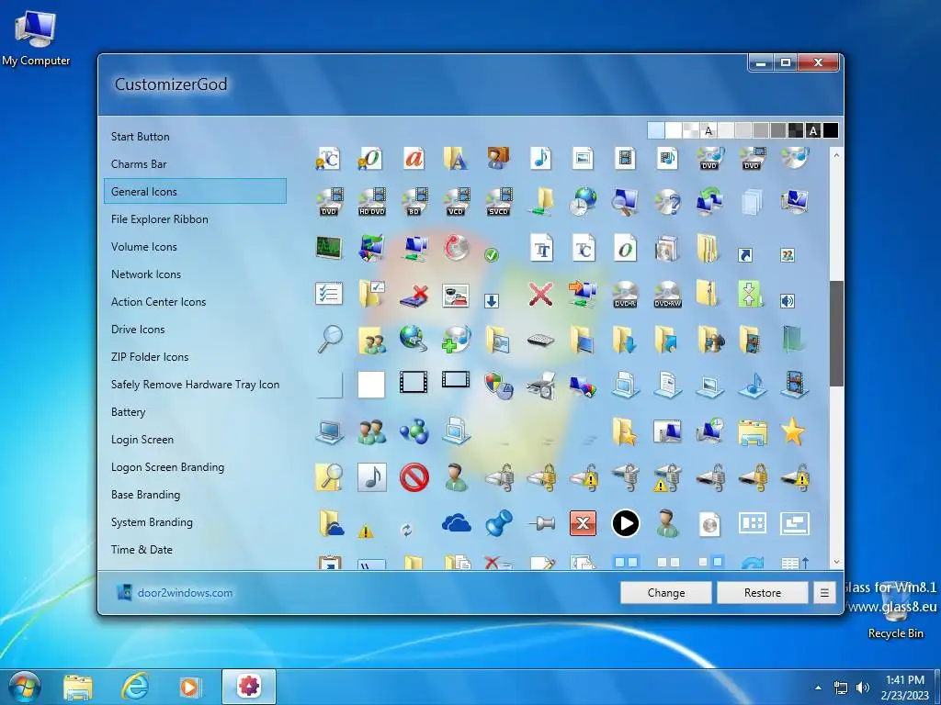Click the green graph monitor icon
The image size is (941, 705).
click(x=329, y=247)
